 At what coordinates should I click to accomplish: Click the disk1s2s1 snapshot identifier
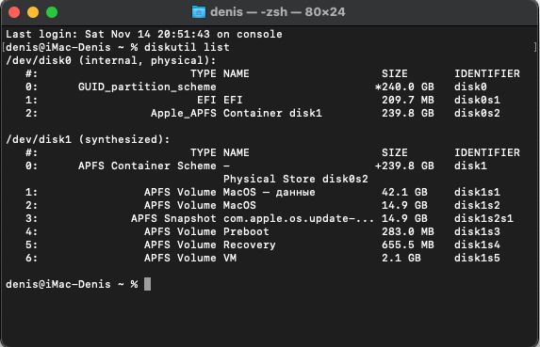[483, 218]
